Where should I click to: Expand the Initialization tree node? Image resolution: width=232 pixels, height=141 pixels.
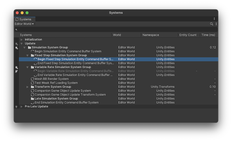[x=21, y=39]
